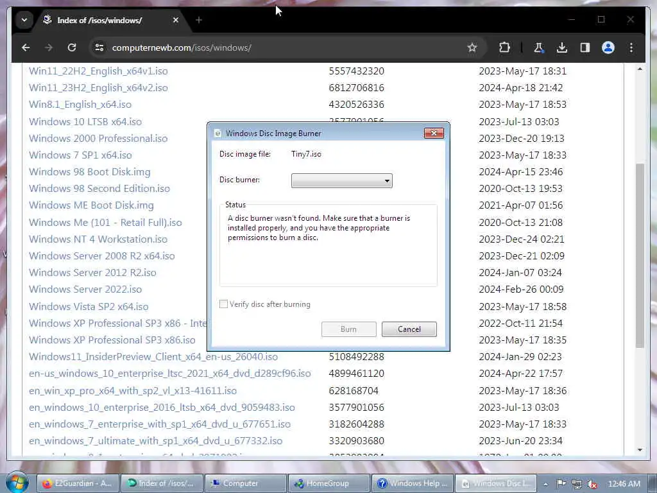Open Windows11_InsiderPreview_Client_x64_en-us_26040.iso
The image size is (657, 493).
[x=153, y=357]
